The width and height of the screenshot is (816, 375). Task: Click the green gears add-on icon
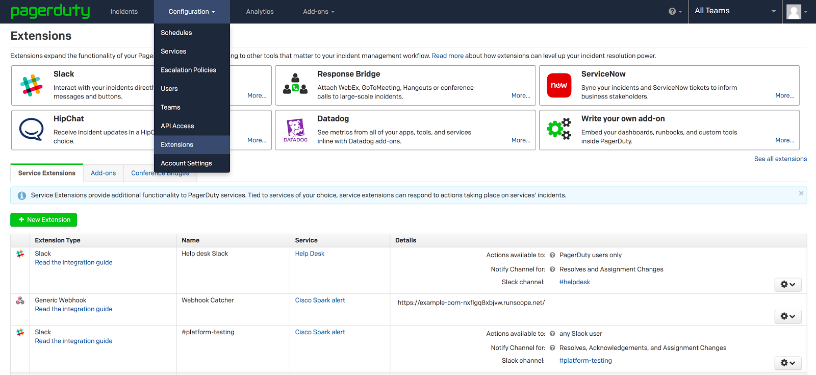tap(558, 129)
